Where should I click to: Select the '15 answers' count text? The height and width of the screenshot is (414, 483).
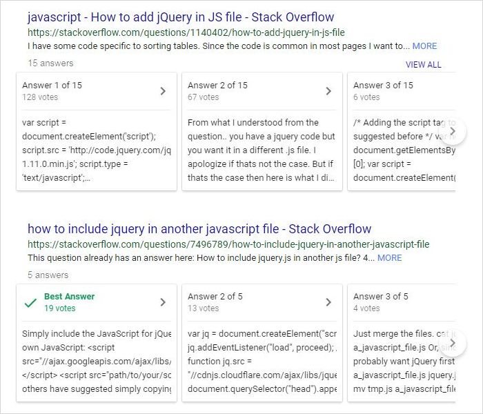tap(50, 63)
